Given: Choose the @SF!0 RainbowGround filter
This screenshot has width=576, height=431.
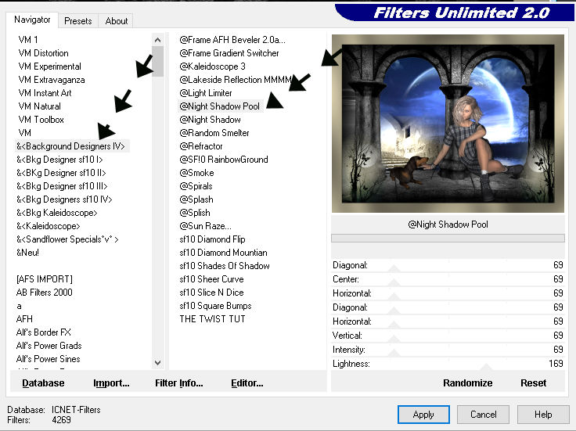Looking at the screenshot, I should click(224, 160).
